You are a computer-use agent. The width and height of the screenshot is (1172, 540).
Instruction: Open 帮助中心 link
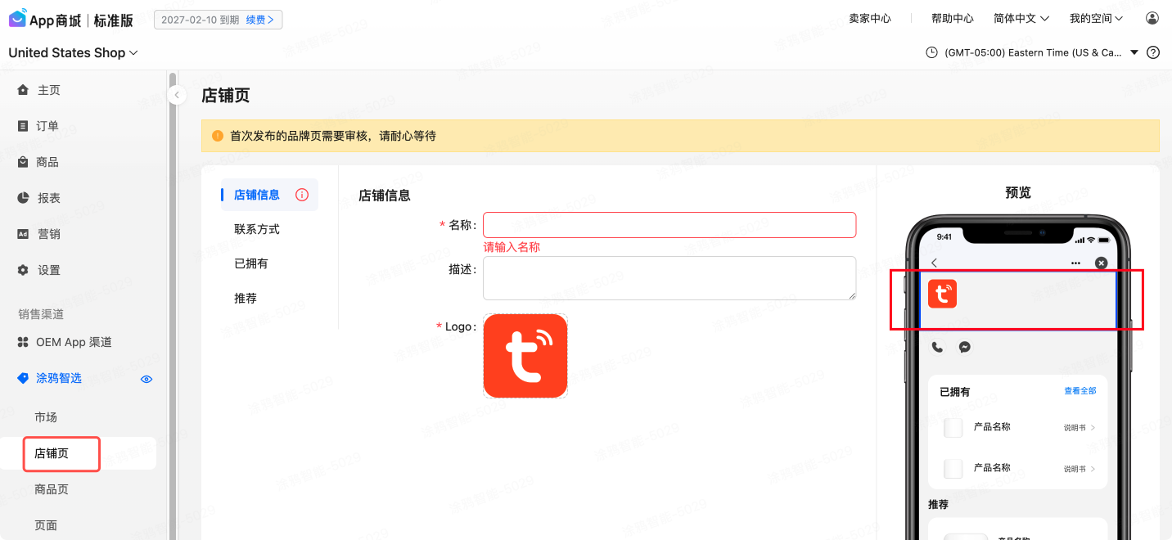[953, 18]
